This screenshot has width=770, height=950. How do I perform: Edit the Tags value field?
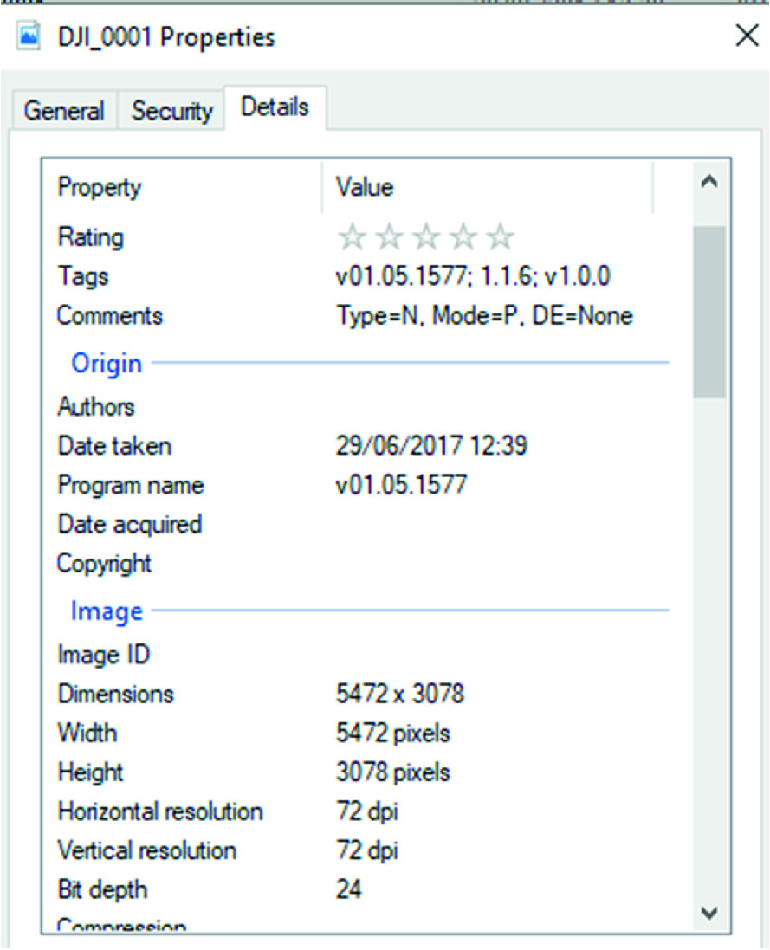click(473, 277)
